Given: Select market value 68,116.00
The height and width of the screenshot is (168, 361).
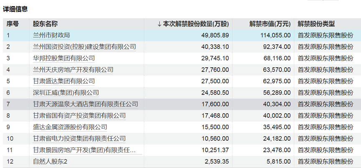Looking at the screenshot, I should tap(277, 58).
